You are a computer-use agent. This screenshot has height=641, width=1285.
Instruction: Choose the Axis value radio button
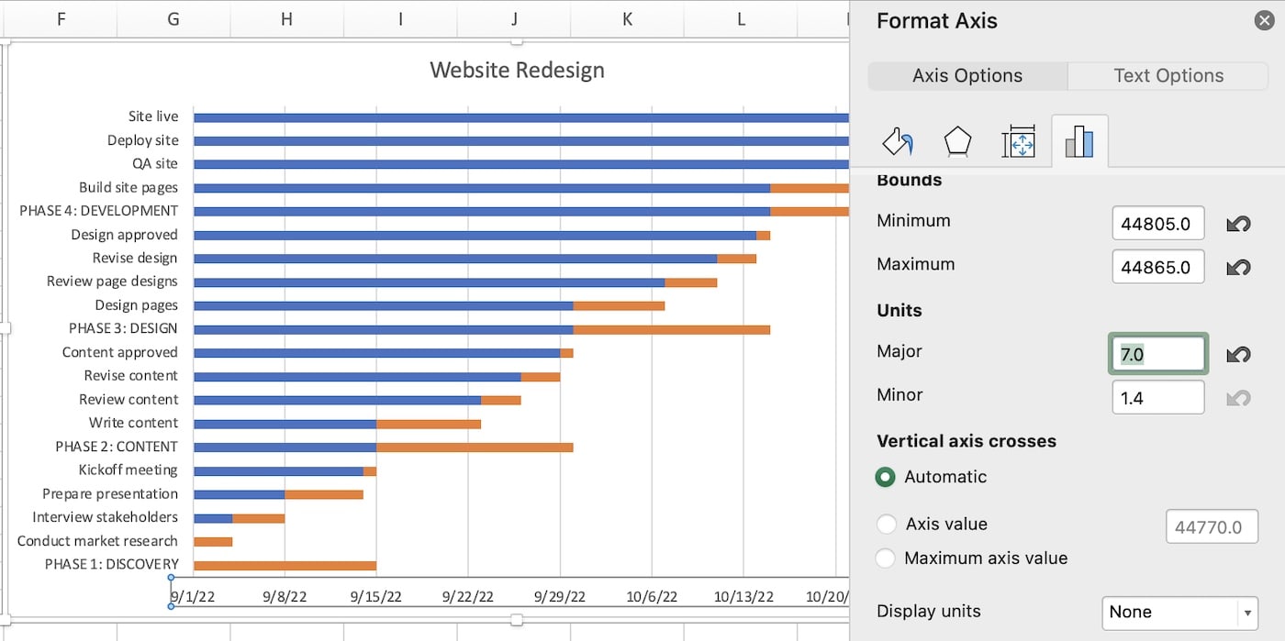pos(887,524)
